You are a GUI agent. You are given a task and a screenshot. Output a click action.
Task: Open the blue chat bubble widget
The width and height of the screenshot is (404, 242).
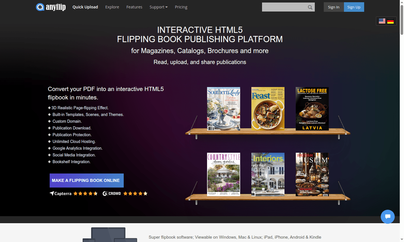387,216
